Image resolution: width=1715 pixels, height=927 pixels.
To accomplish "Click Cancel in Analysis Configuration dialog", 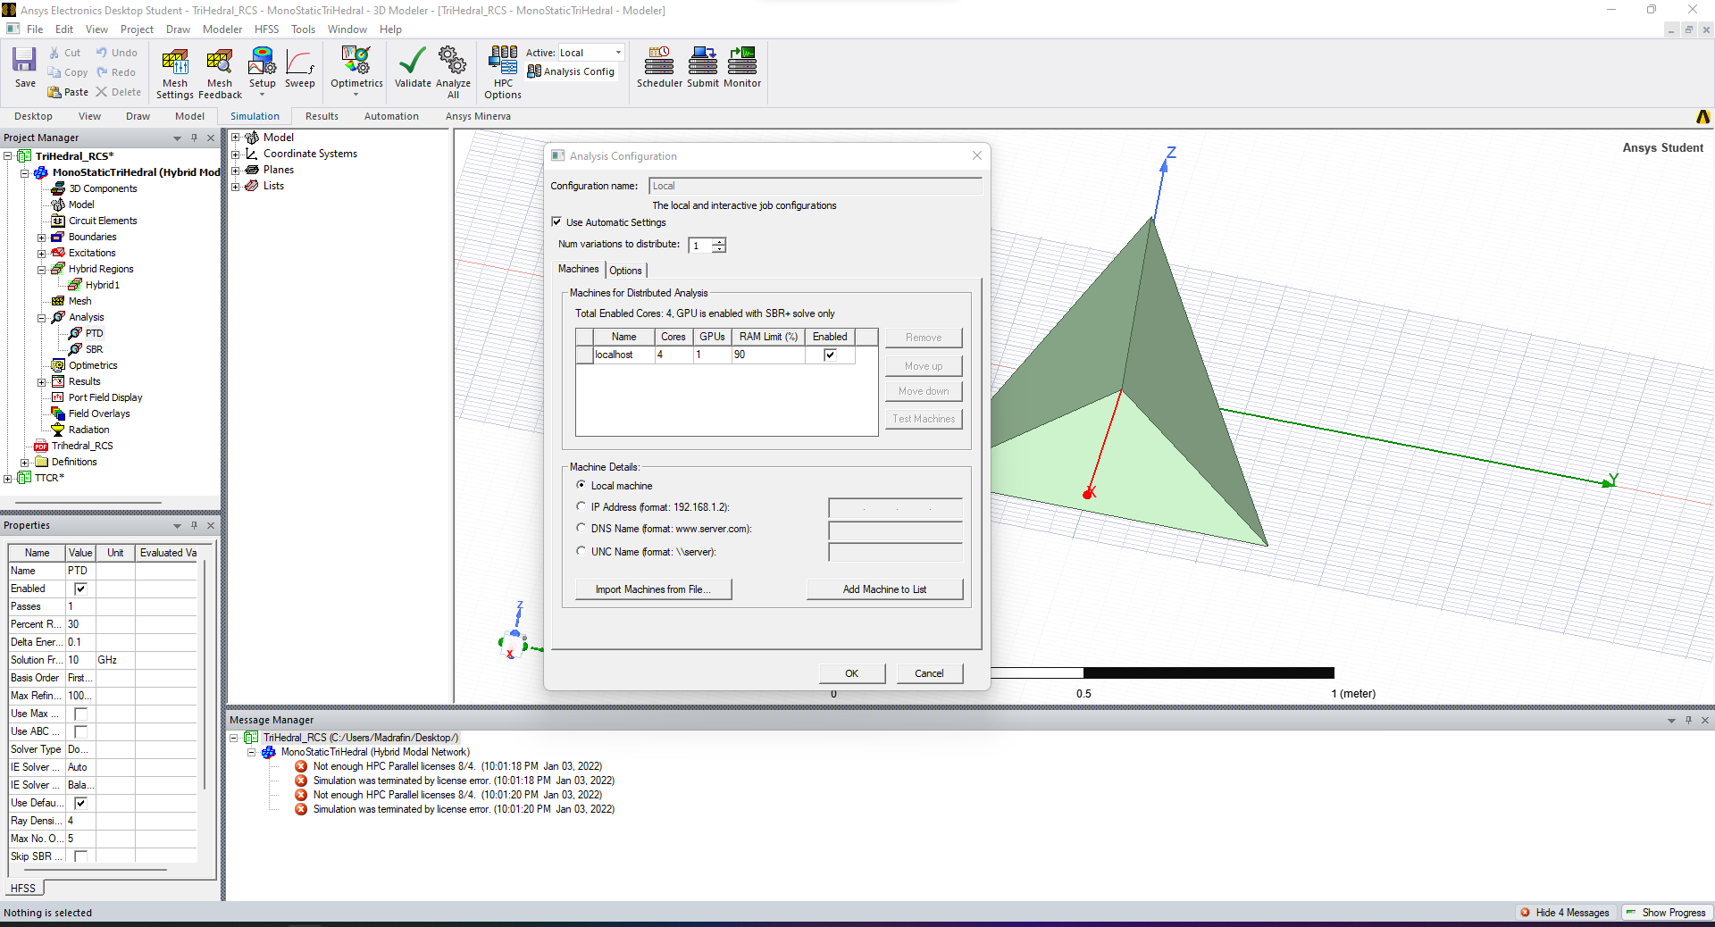I will click(929, 673).
